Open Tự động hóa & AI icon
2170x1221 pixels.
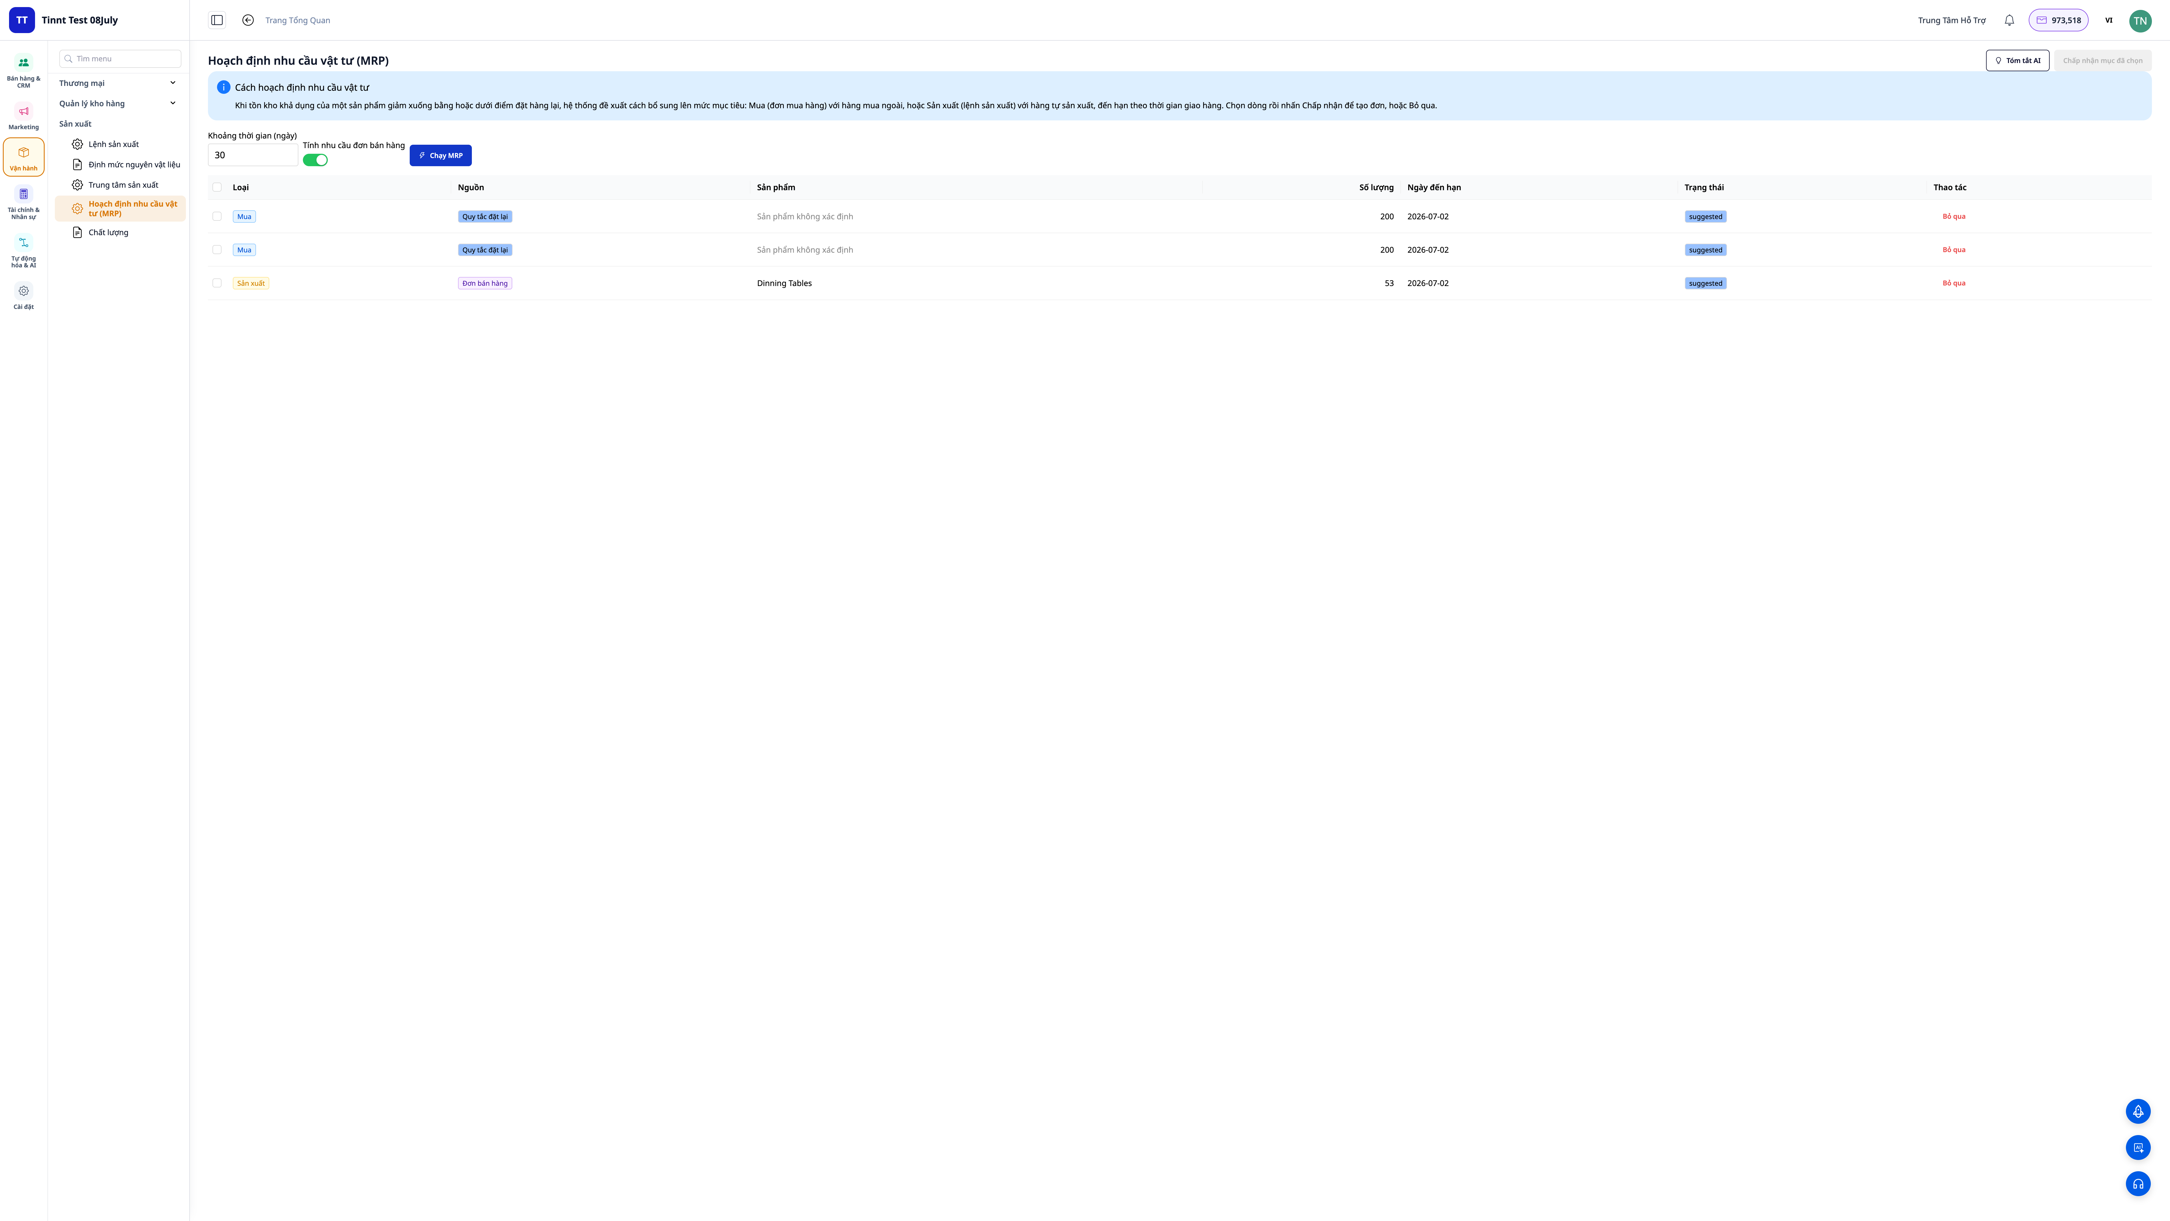point(23,243)
